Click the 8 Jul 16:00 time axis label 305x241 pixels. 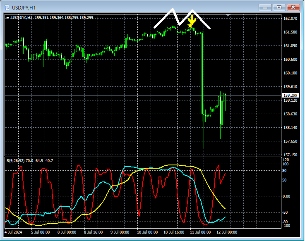coord(93,232)
